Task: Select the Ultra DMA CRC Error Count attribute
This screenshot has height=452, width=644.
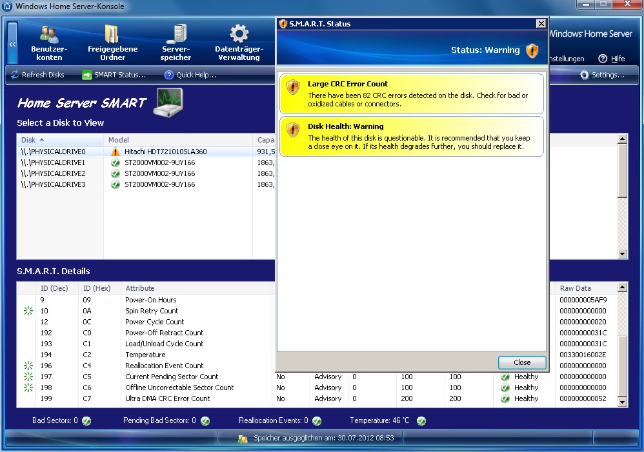Action: click(x=168, y=398)
